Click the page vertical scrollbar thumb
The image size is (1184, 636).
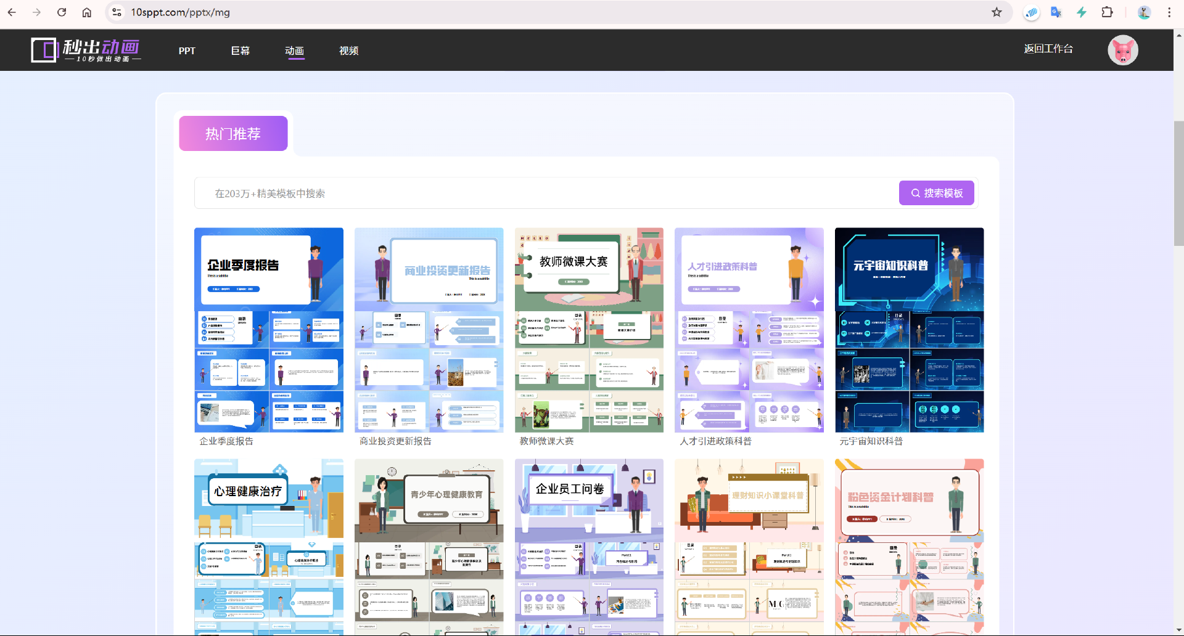[1178, 183]
